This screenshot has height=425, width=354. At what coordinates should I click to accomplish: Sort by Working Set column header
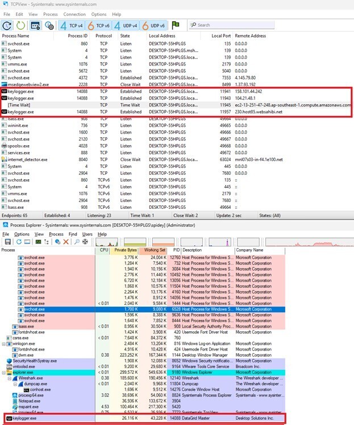[153, 250]
